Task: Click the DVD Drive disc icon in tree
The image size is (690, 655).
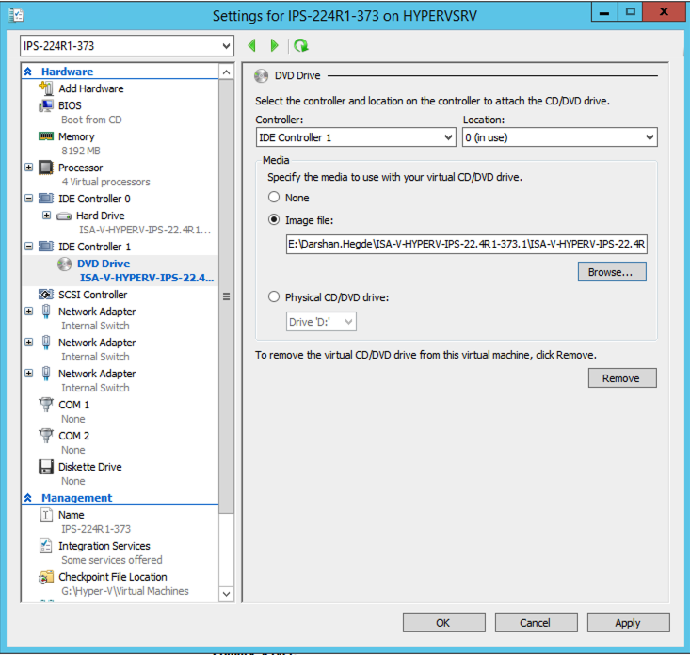Action: (64, 264)
